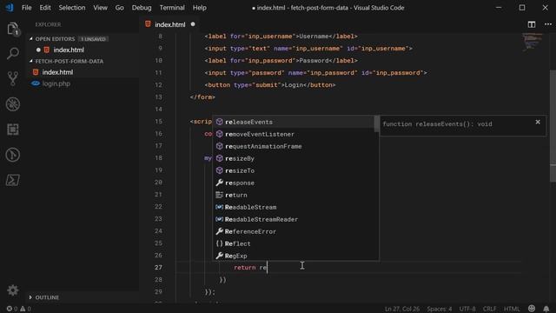Open the Help menu
Screen dimensions: 556x313
pos(200,8)
